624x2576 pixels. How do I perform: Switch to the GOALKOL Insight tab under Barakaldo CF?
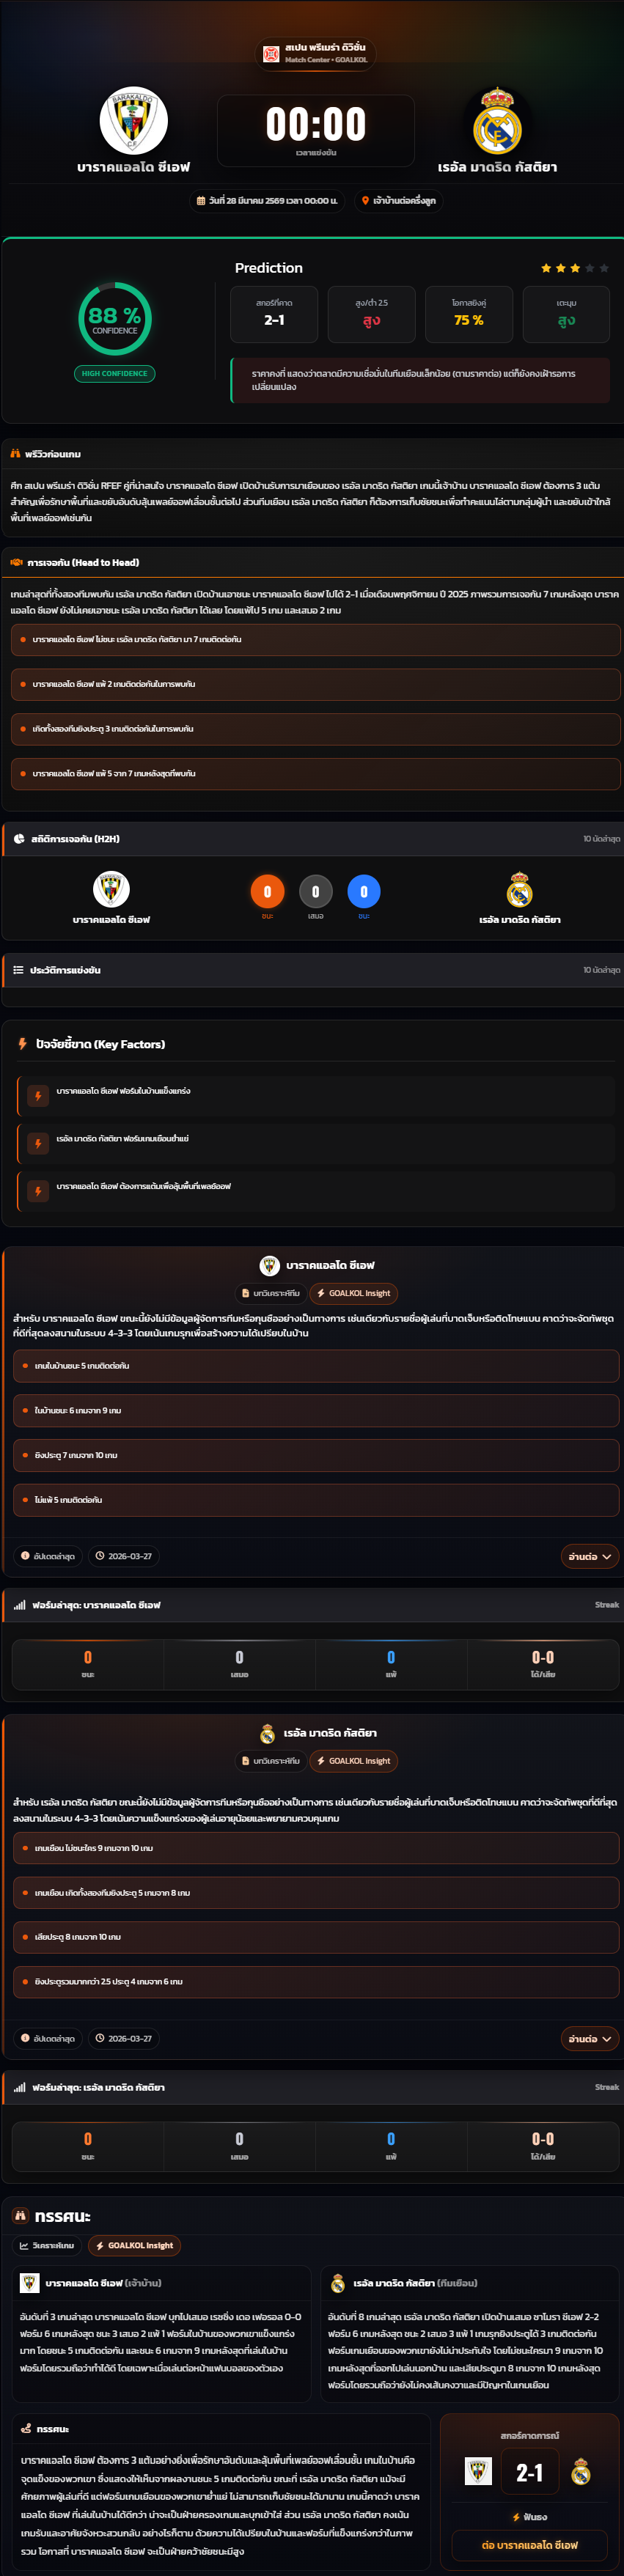point(354,1293)
